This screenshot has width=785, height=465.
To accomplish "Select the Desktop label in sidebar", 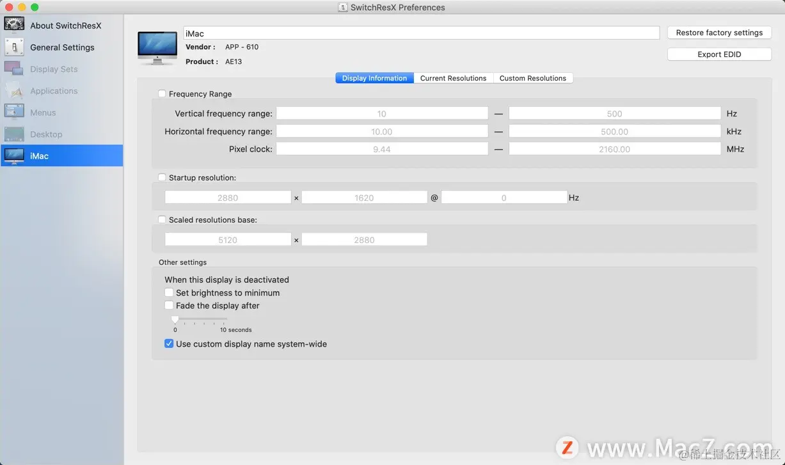I will [46, 134].
